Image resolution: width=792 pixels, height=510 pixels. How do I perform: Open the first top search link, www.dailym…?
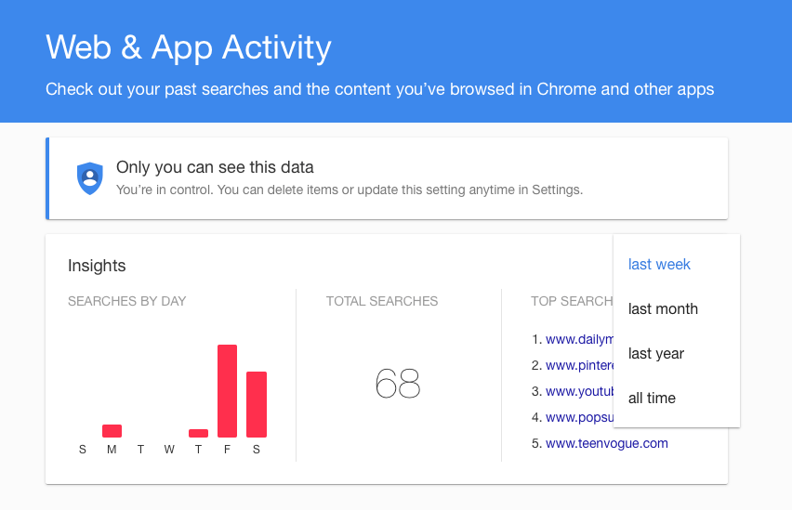tap(578, 340)
